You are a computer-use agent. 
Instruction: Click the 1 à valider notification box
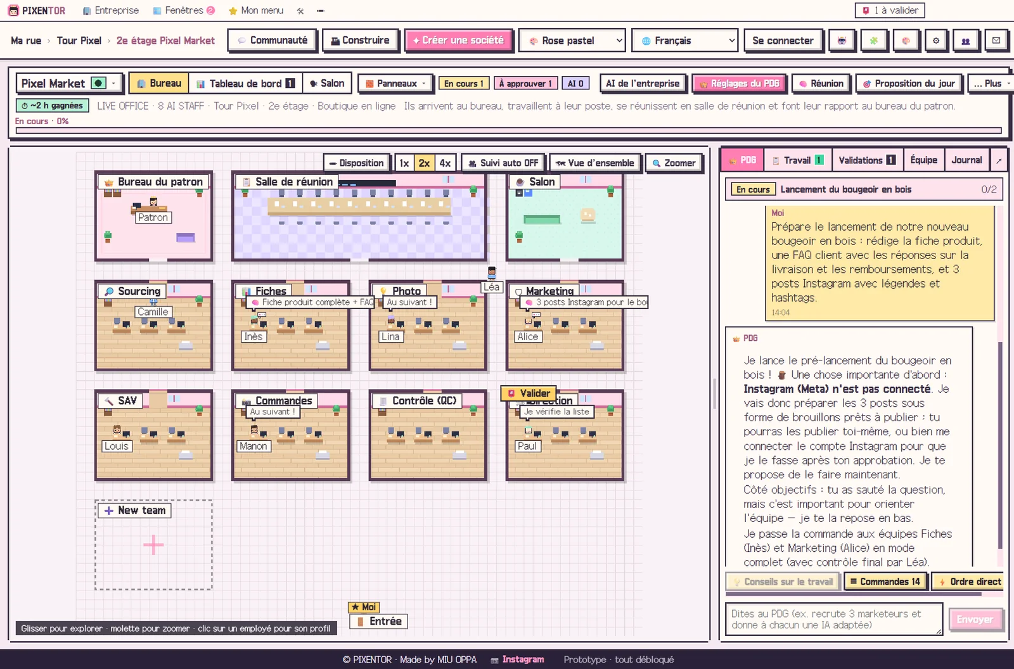pos(890,11)
